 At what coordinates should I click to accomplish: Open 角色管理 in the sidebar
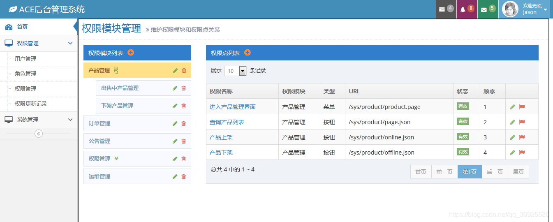pyautogui.click(x=25, y=74)
